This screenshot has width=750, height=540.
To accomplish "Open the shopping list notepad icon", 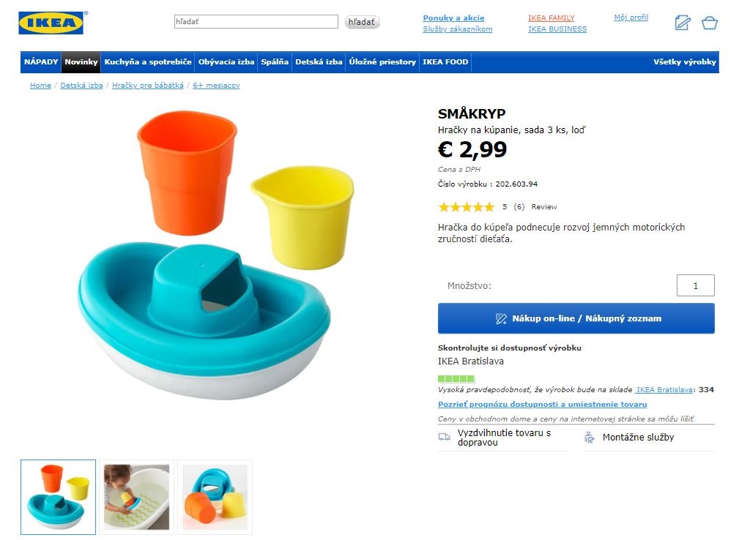I will click(682, 23).
